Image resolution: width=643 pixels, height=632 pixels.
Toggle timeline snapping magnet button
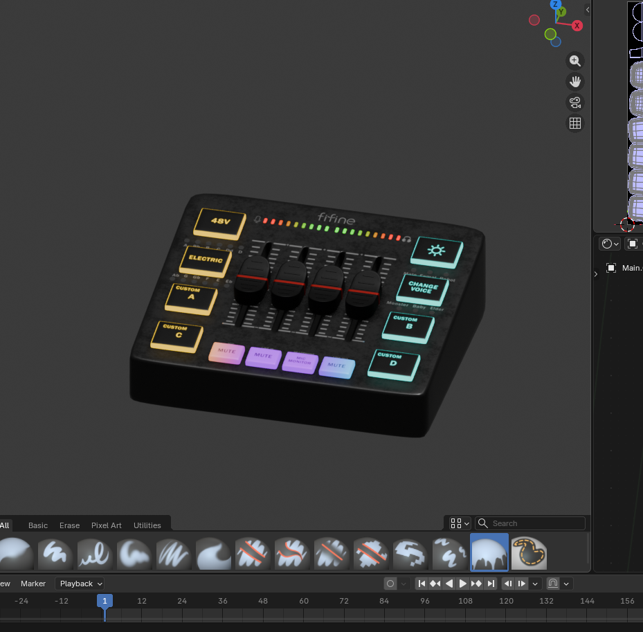coord(553,584)
